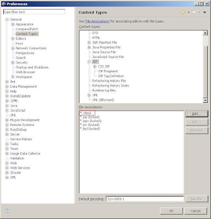Expand the Data Management node
The height and width of the screenshot is (219, 211).
7,87
